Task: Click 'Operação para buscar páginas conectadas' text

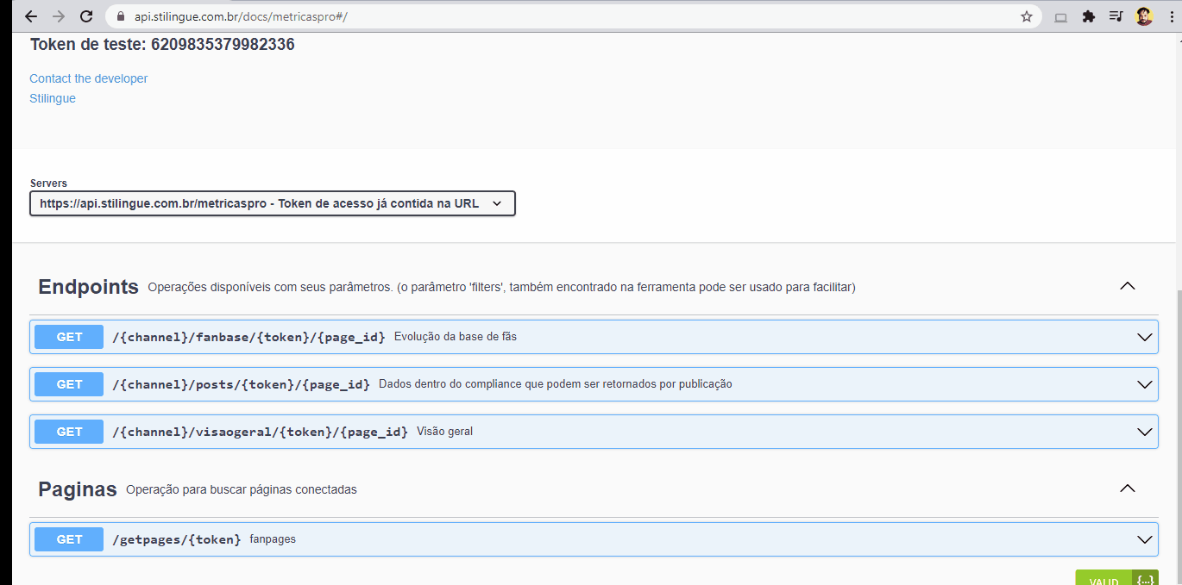Action: (242, 489)
